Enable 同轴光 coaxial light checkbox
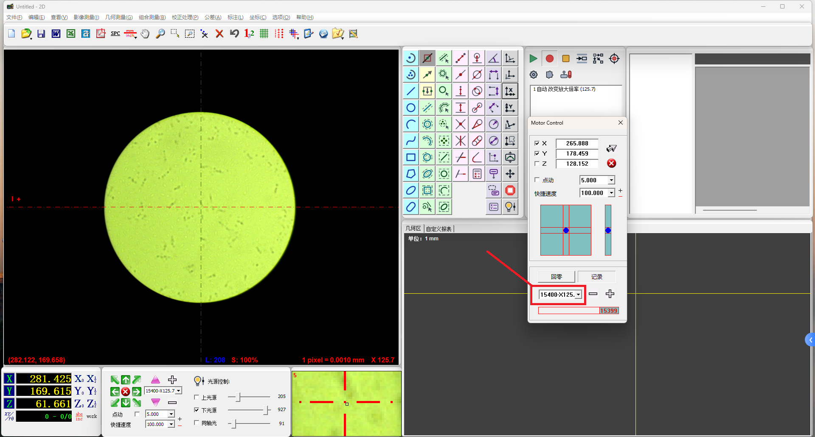 [197, 423]
